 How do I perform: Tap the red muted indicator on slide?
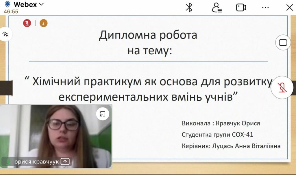tap(27, 23)
